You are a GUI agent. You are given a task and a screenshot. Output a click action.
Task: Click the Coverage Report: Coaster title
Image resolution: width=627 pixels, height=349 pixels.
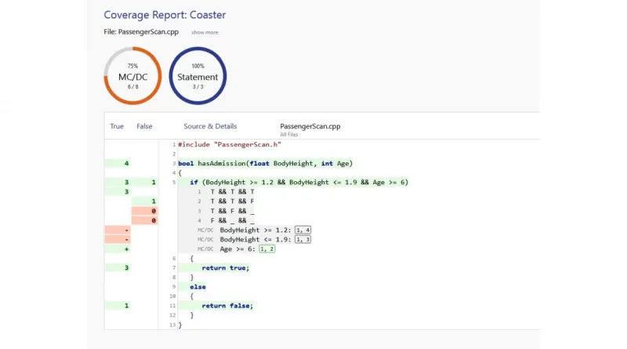click(165, 15)
